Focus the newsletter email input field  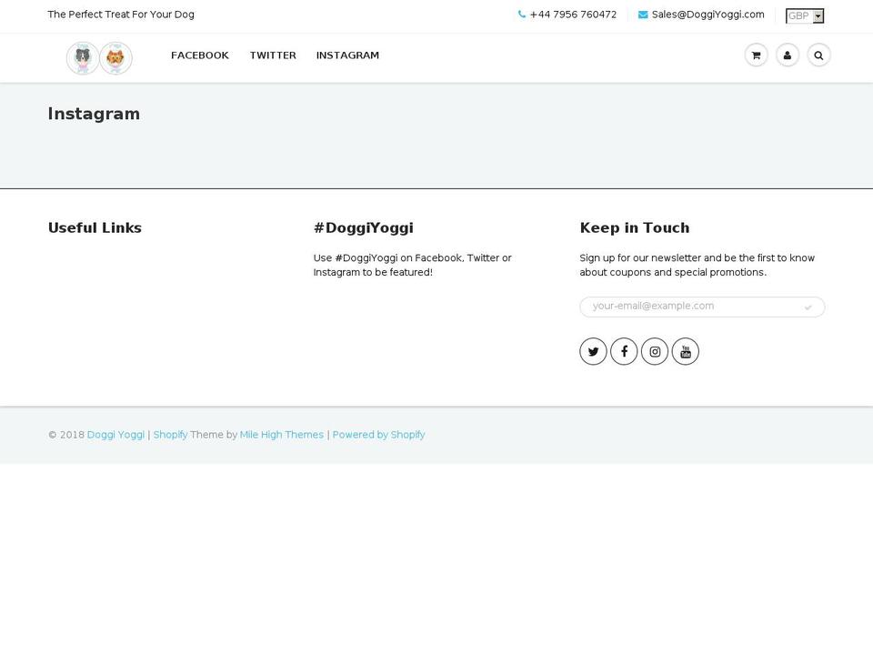[702, 307]
